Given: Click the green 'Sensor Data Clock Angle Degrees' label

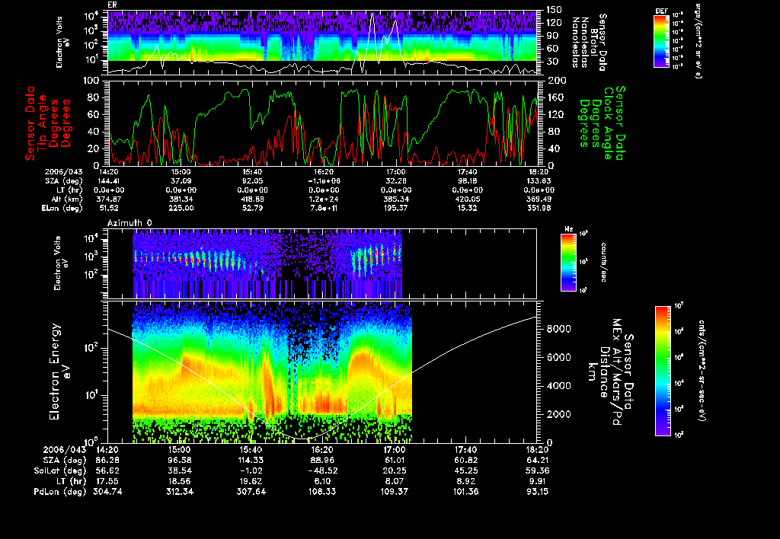Looking at the screenshot, I should click(x=603, y=123).
